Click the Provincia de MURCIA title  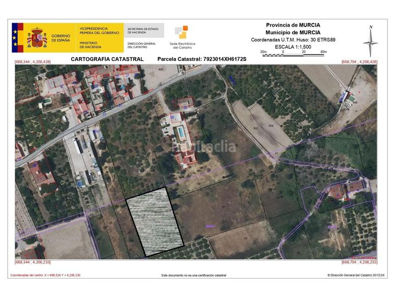[x=293, y=25]
